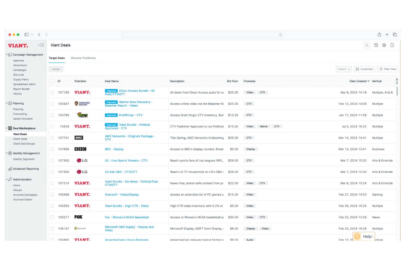Open the Filter View panel
The height and width of the screenshot is (270, 405).
click(387, 69)
